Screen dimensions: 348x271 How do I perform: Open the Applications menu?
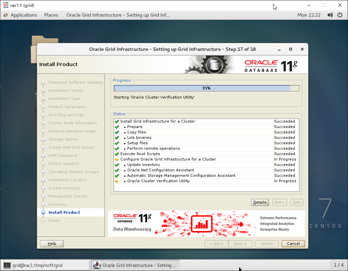(x=24, y=15)
